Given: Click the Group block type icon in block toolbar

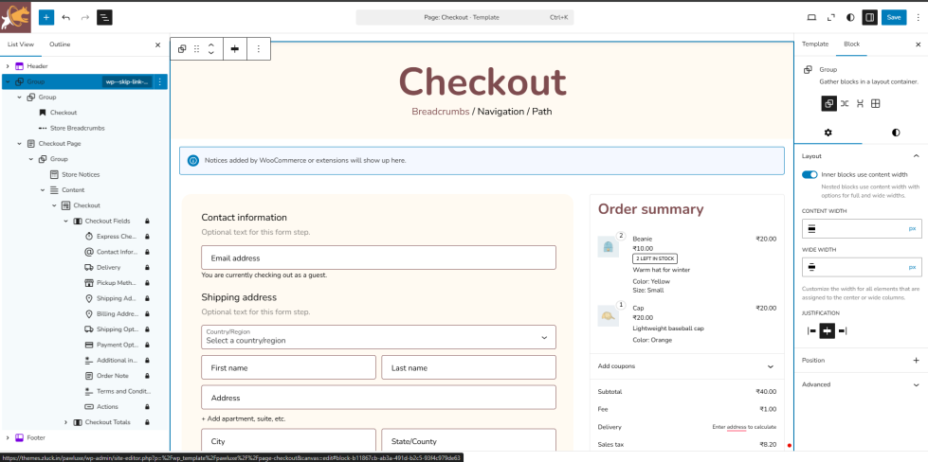Looking at the screenshot, I should pyautogui.click(x=182, y=49).
